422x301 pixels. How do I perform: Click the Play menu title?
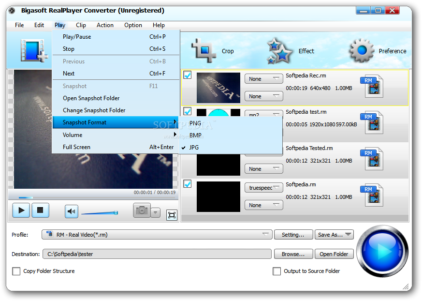tap(60, 25)
